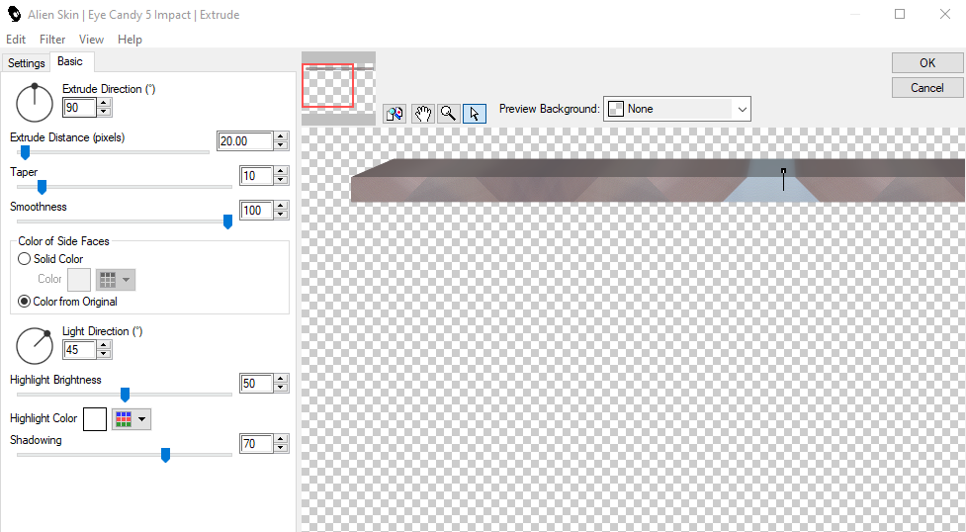Click the Alien Skin app icon
Viewport: 966px width, 532px height.
tap(14, 14)
